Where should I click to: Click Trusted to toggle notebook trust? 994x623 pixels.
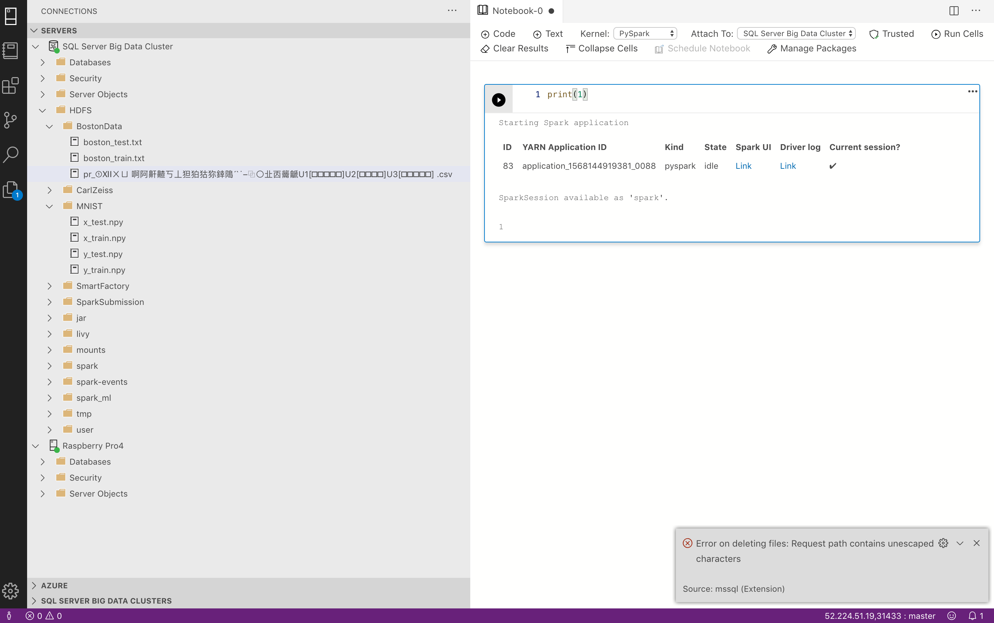[x=892, y=34]
